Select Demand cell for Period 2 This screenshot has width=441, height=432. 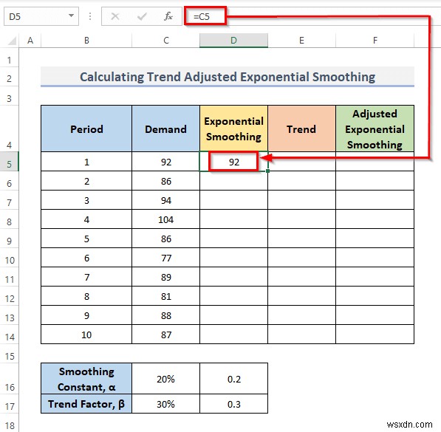166,181
